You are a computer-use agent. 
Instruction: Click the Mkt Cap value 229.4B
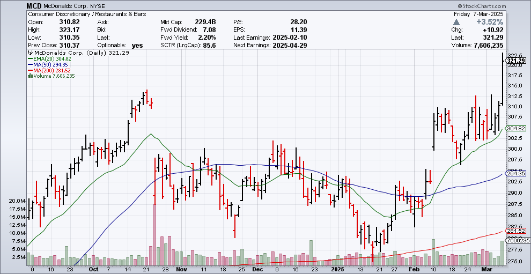[x=206, y=22]
